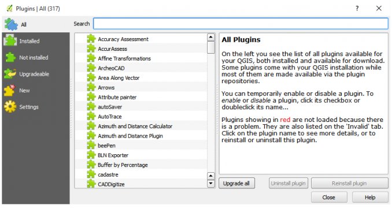Screen dimensions: 392x208
Task: Click the puzzle icon beside ArcheoCAD
Action: (x=91, y=68)
